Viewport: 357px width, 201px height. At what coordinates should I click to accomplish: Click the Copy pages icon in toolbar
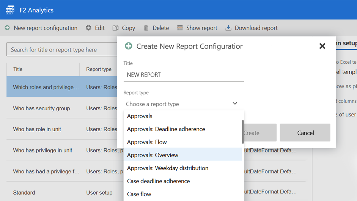point(115,28)
